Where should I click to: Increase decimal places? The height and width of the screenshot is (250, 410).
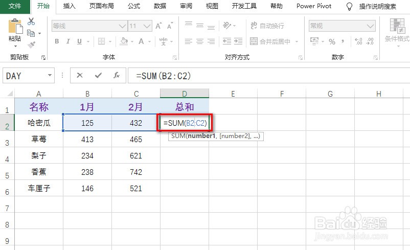(x=358, y=41)
